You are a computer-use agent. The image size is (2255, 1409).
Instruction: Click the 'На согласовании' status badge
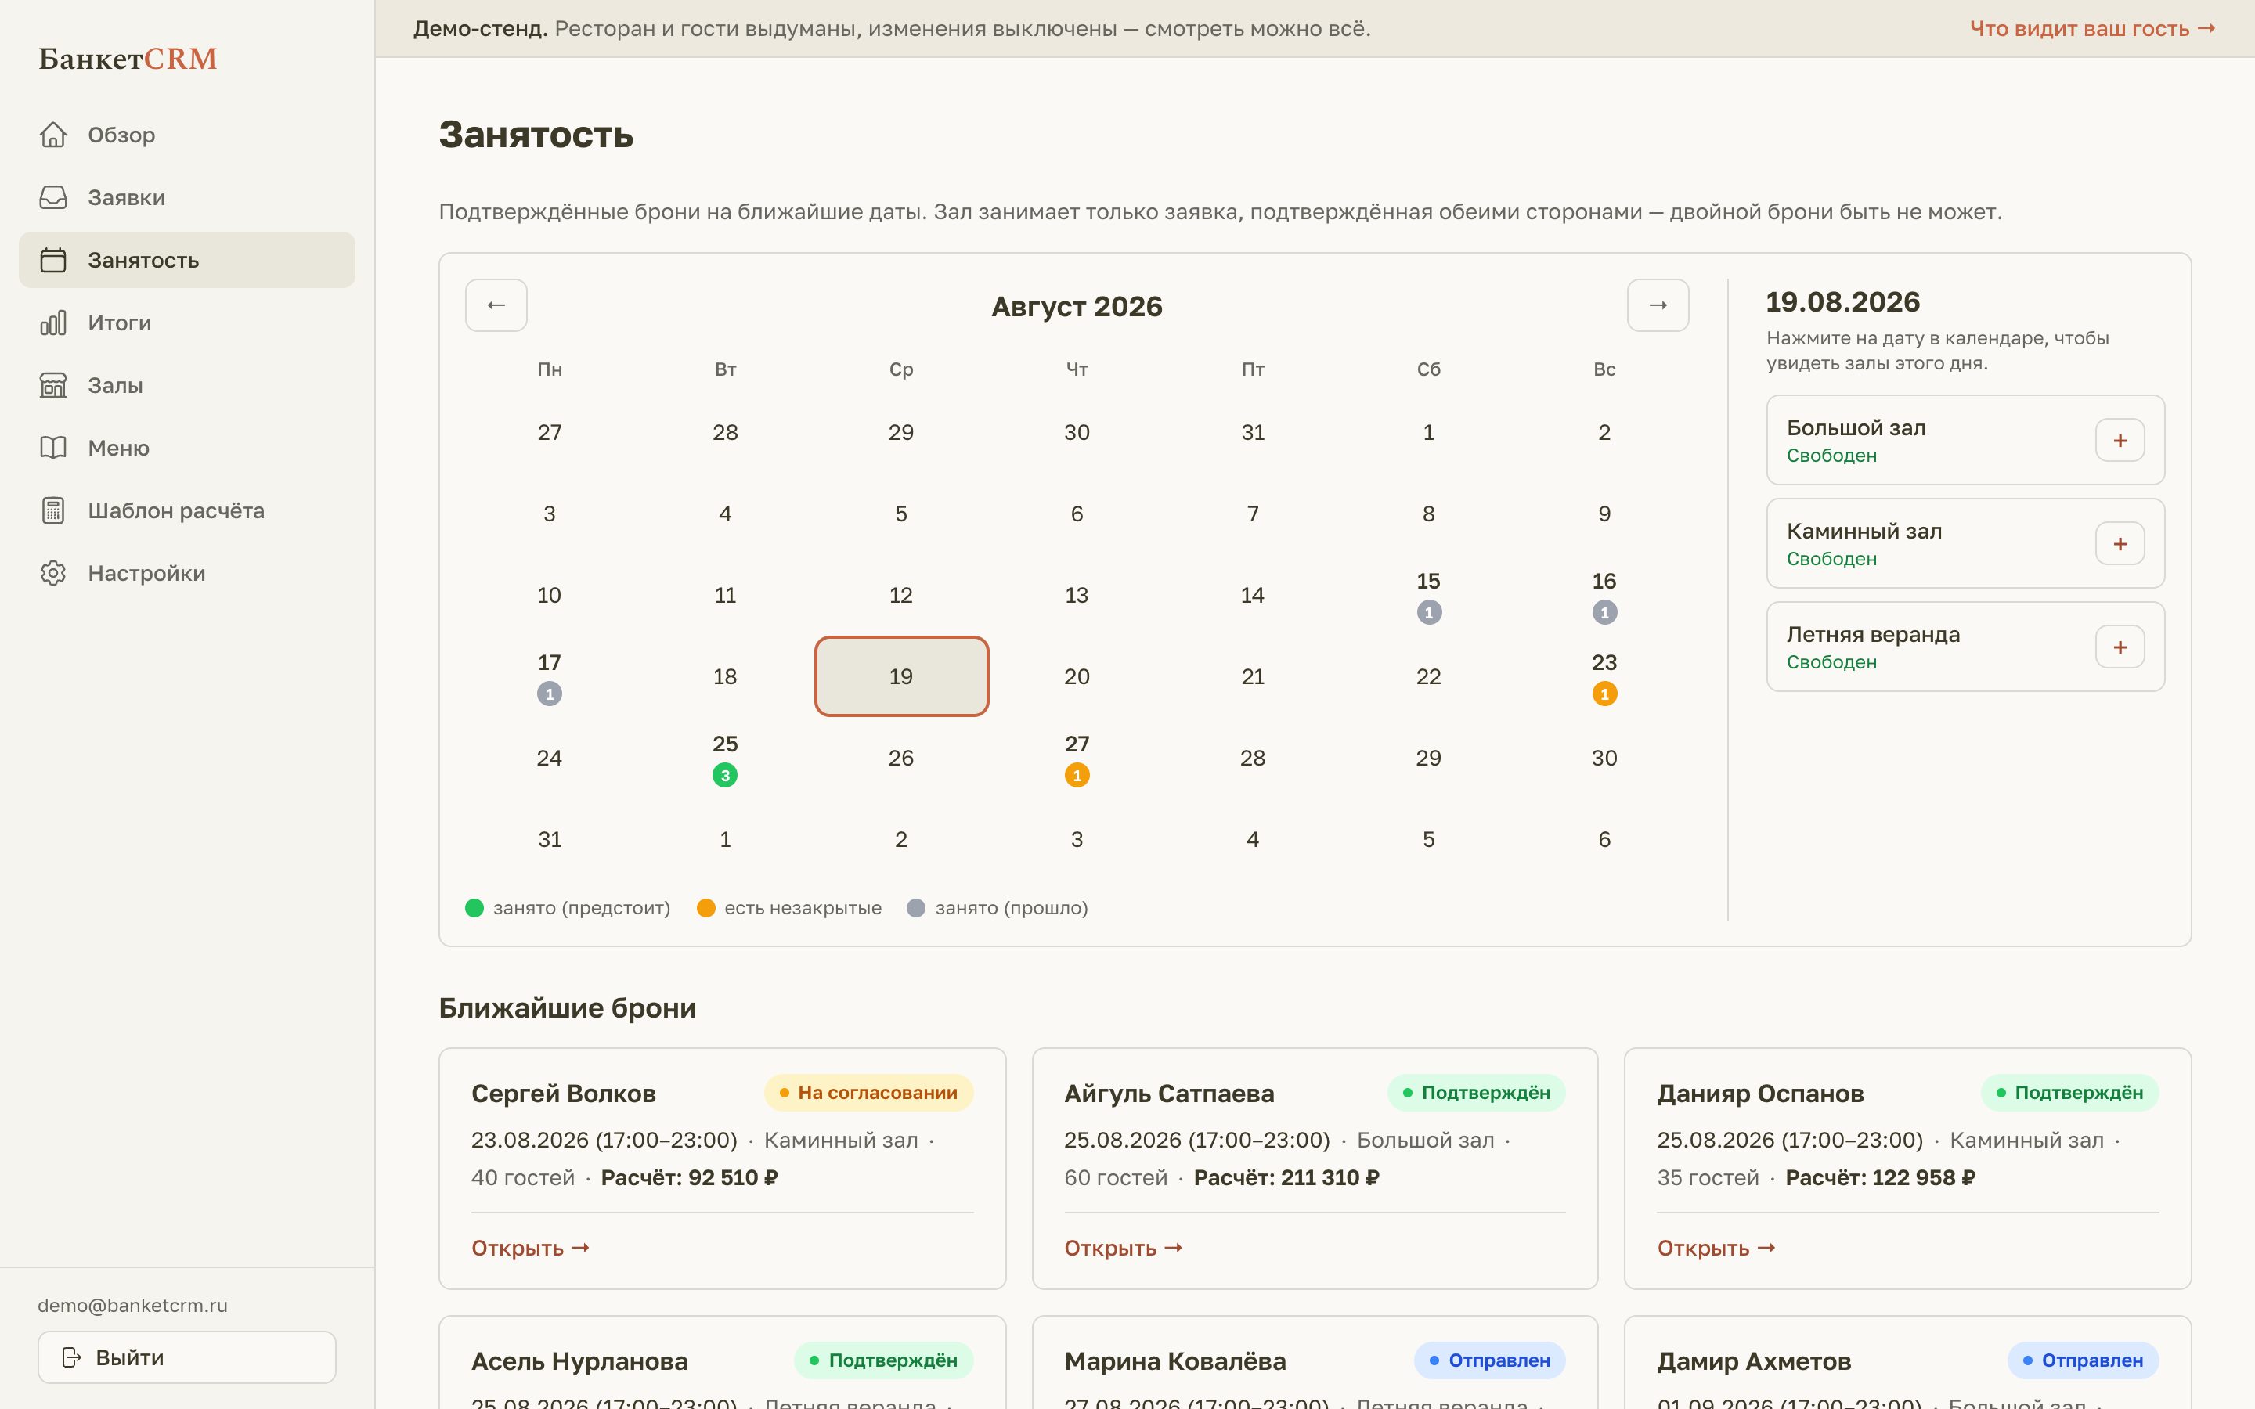(x=868, y=1093)
